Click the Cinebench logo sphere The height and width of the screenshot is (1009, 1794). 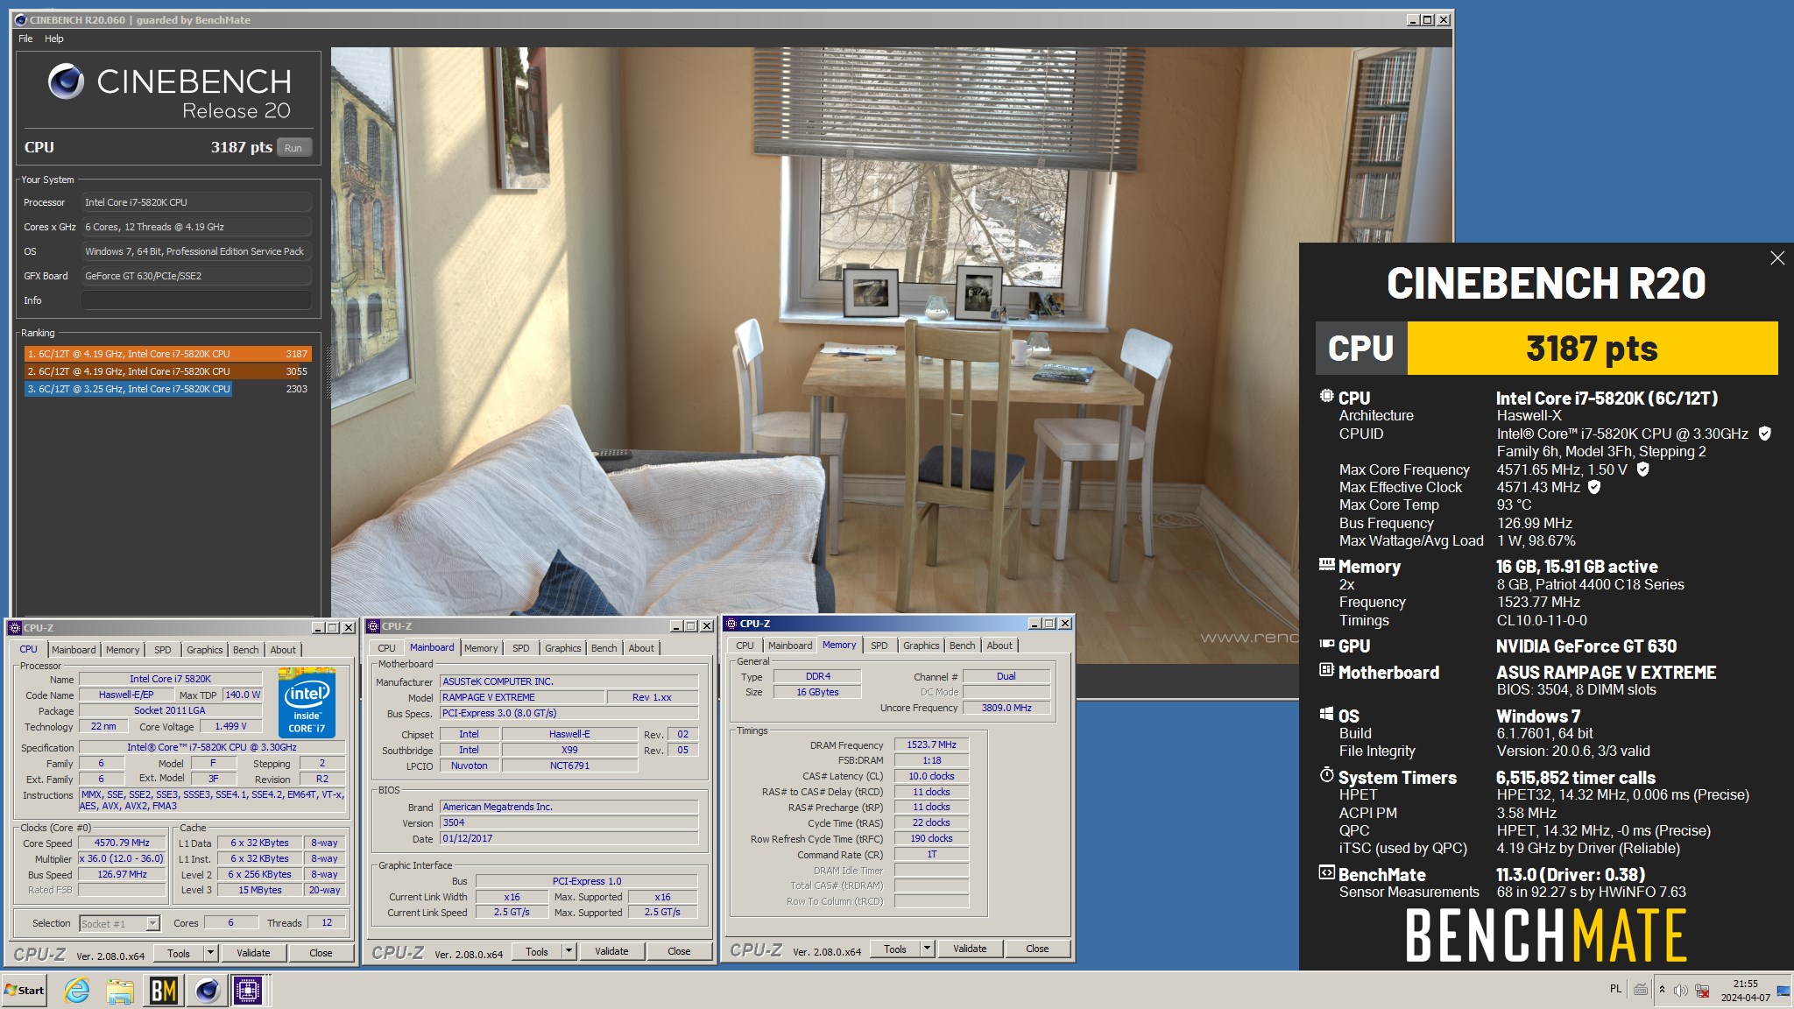tap(66, 81)
